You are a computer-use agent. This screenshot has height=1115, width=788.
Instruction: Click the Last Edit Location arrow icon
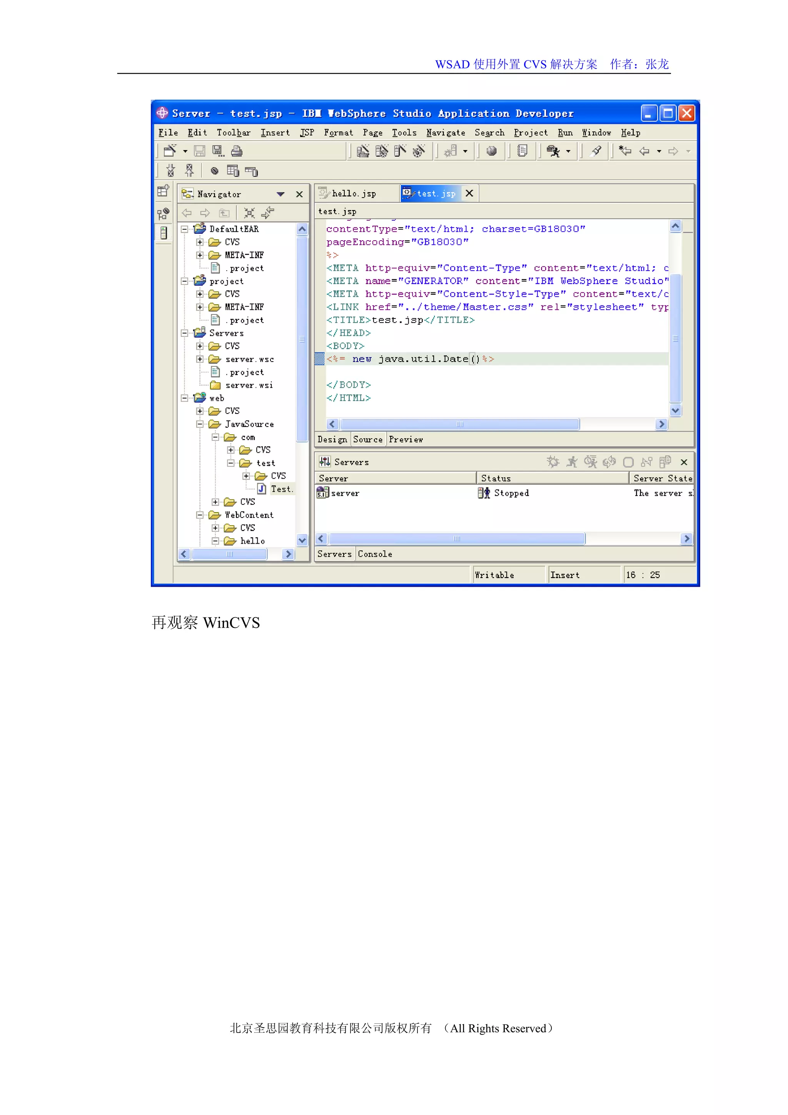coord(626,151)
